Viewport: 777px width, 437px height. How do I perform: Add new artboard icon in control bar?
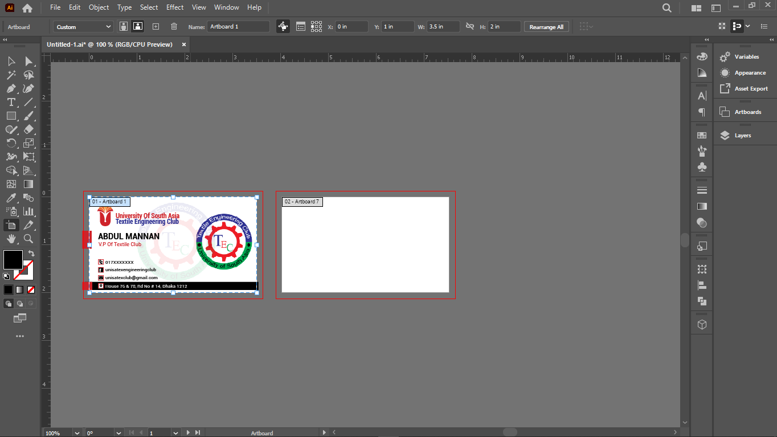click(x=156, y=27)
